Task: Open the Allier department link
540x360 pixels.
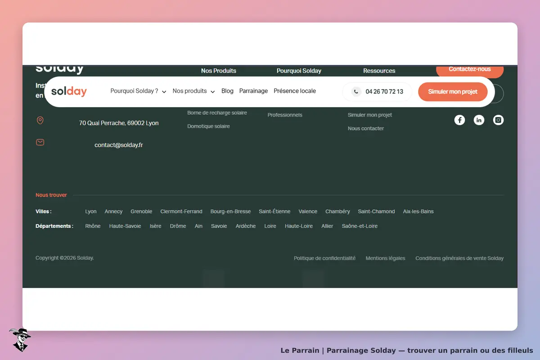Action: 327,226
